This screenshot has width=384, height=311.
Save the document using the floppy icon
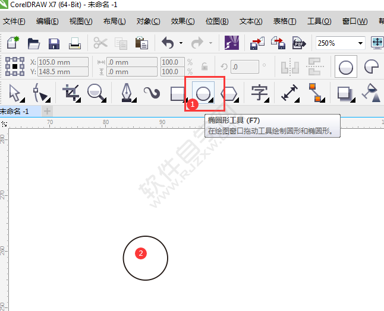(54, 43)
